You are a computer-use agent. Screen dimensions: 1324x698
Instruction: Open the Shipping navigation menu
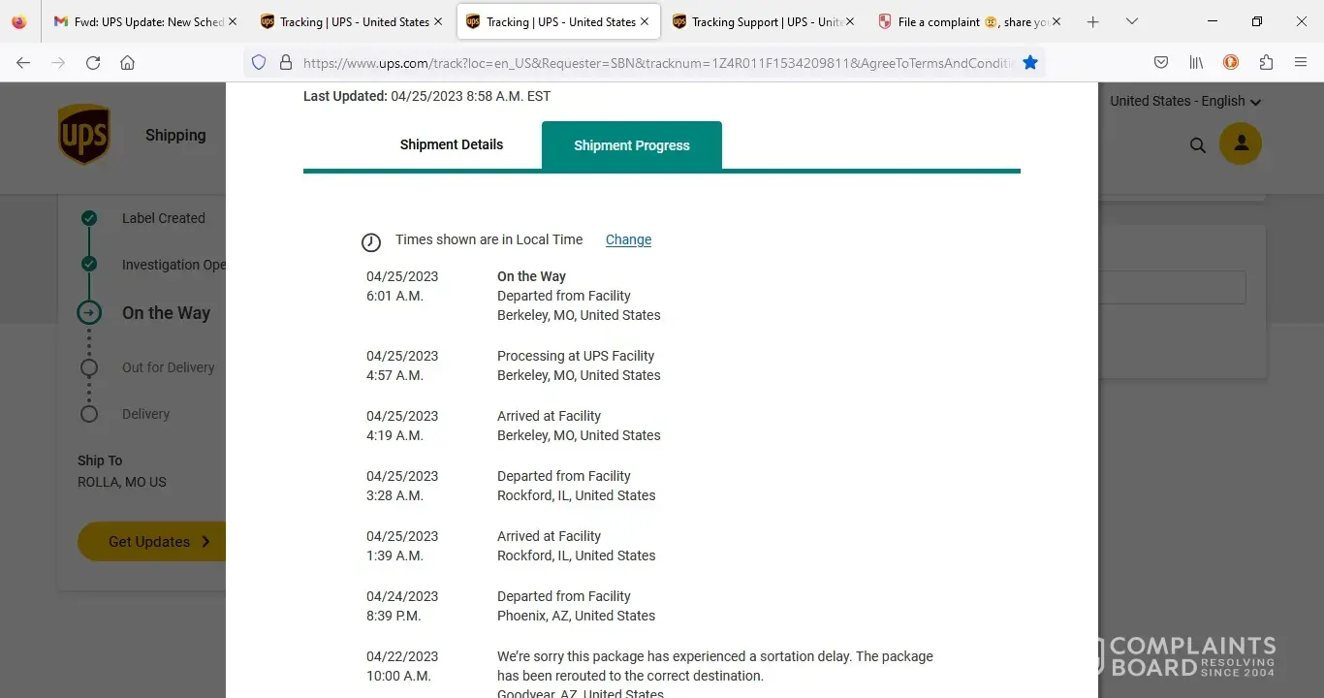point(175,135)
